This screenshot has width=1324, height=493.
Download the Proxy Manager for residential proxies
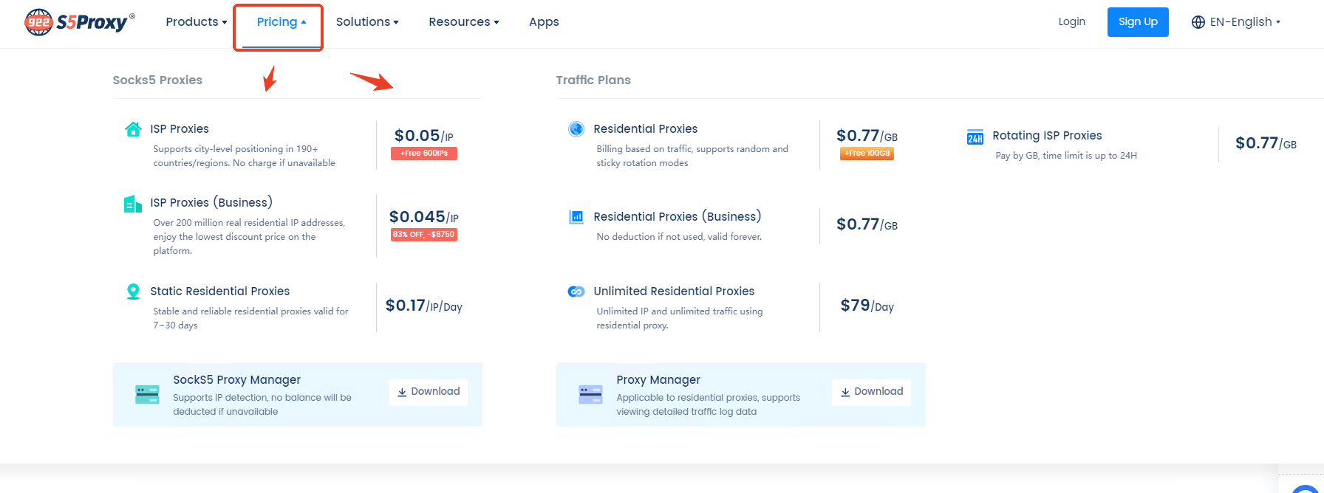(871, 392)
